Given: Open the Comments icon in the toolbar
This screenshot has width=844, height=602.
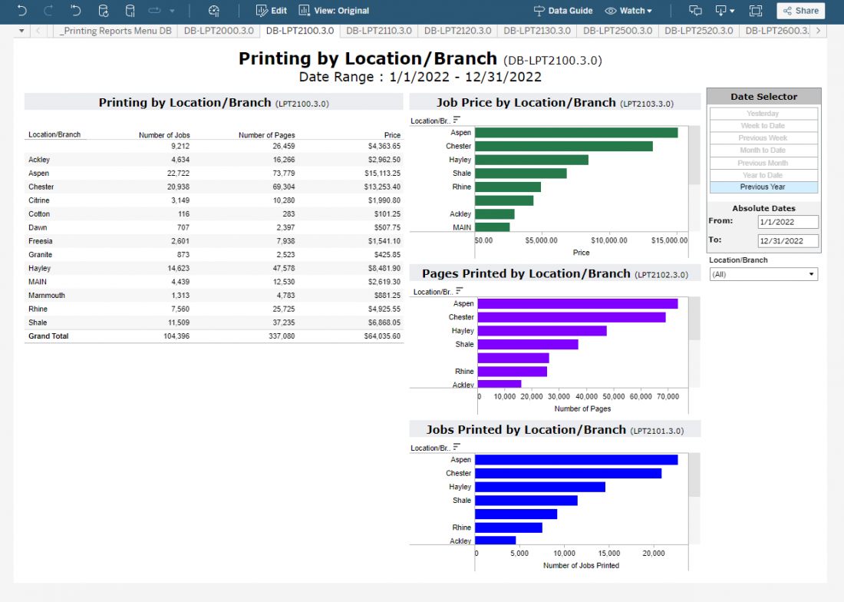Looking at the screenshot, I should [x=695, y=11].
